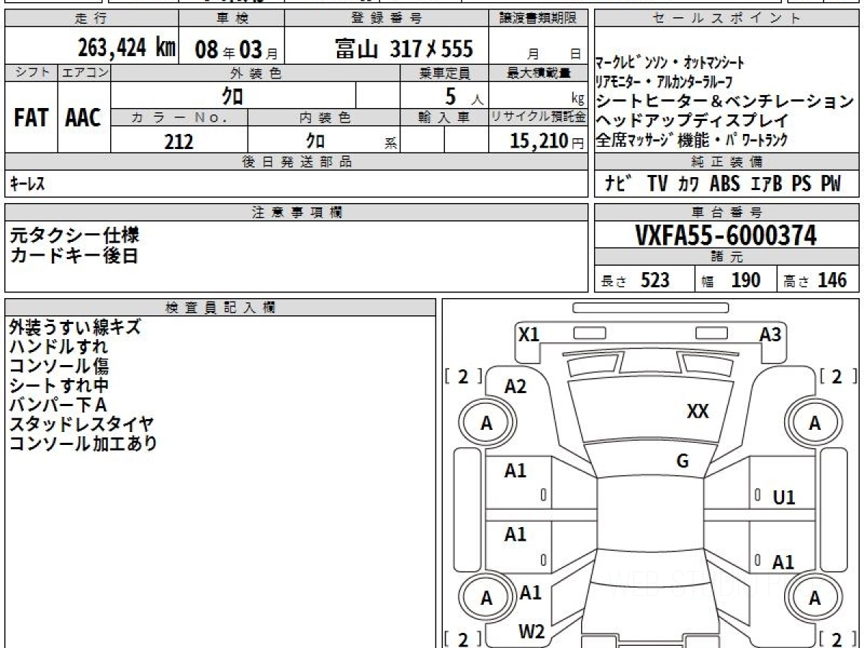Click the TV equipment item
This screenshot has width=864, height=648.
coord(658,184)
